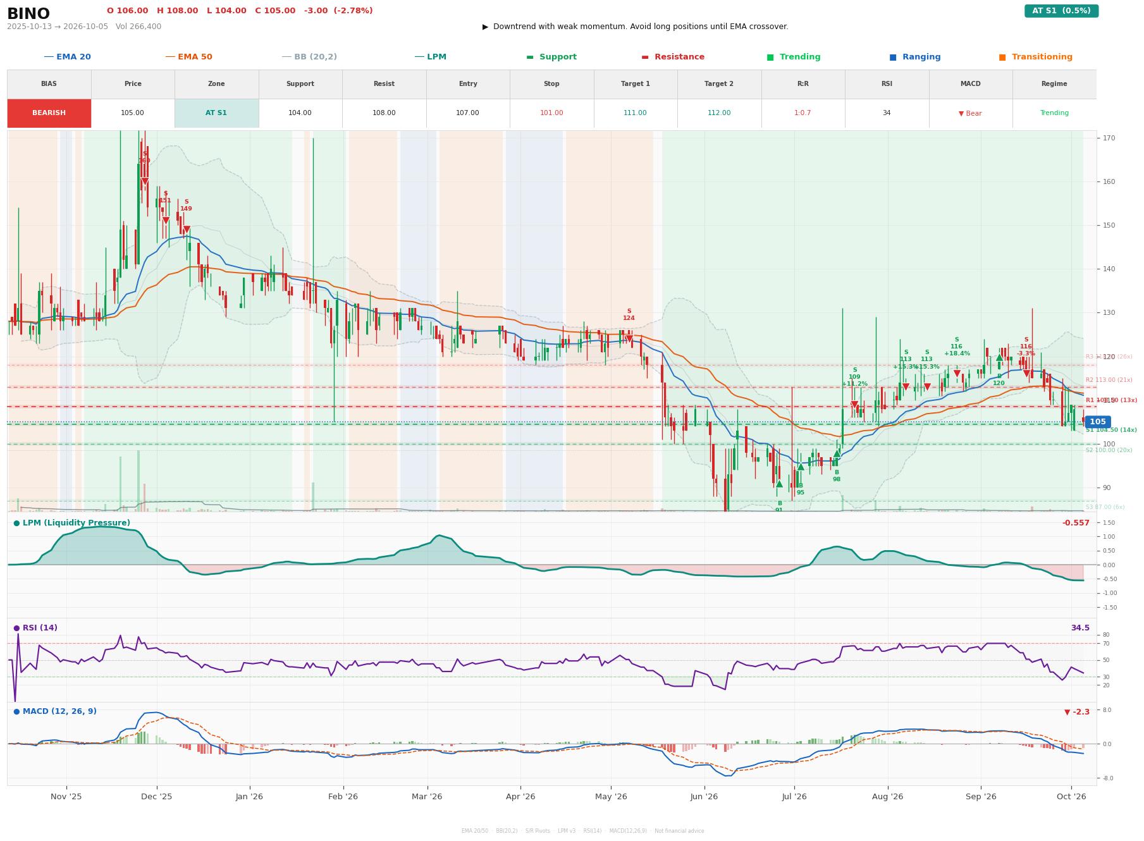This screenshot has height=841, width=1144.
Task: Click the Entry value 107.00
Action: point(467,113)
